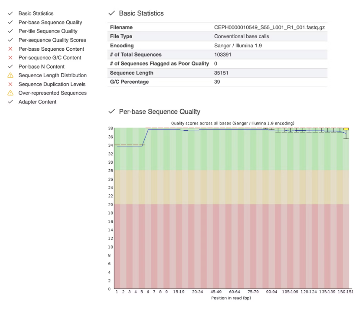Navigate to Per-sequence G/C Content
This screenshot has height=310, width=359.
click(x=49, y=58)
